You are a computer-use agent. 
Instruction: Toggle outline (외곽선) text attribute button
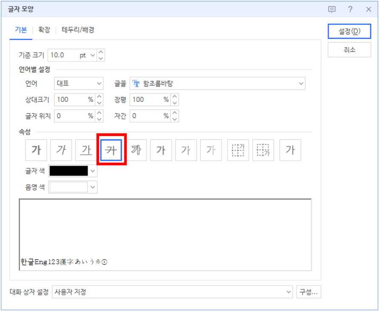pos(136,150)
